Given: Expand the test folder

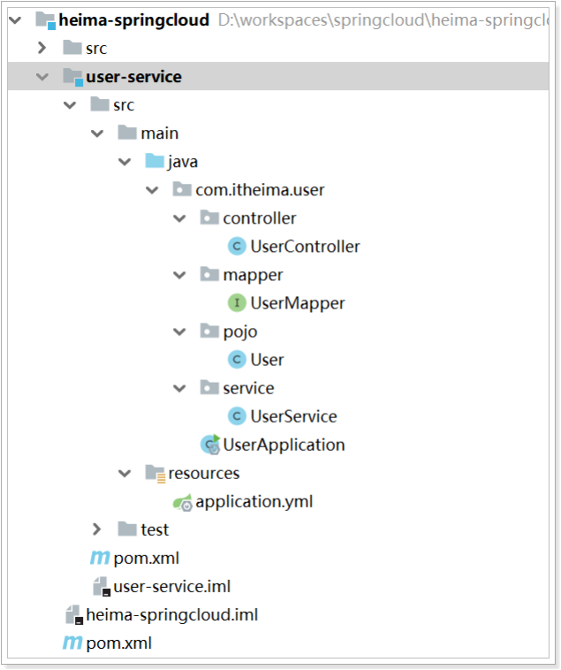Looking at the screenshot, I should tap(96, 529).
